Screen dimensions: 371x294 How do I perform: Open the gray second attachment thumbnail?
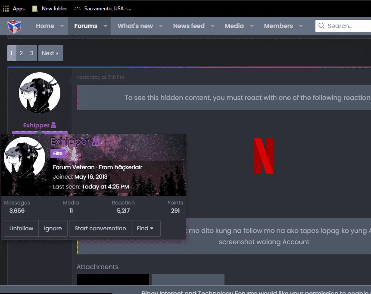188,280
